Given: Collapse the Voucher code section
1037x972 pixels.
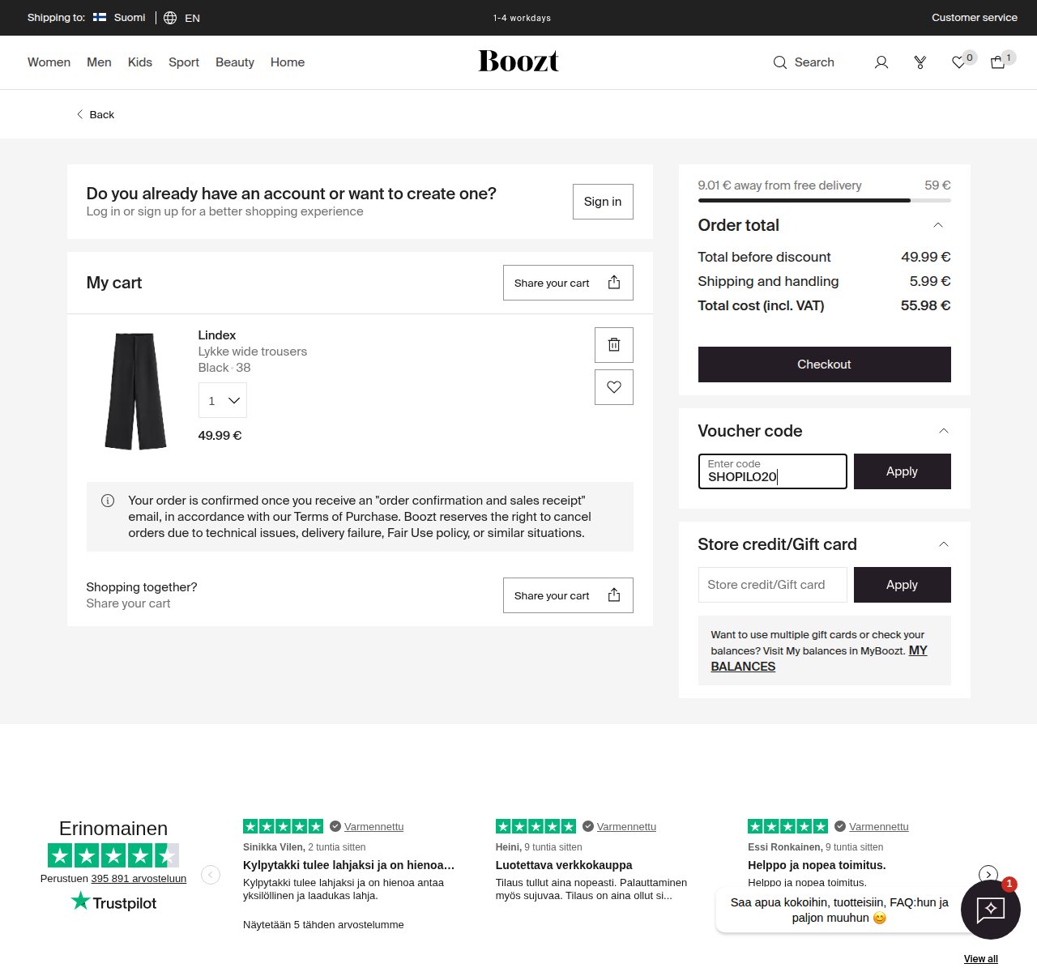Looking at the screenshot, I should pos(944,431).
